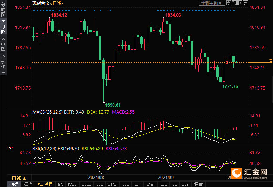Open the 合约资料 side tab
Viewport: 273px width, 187px height.
[x=3, y=64]
